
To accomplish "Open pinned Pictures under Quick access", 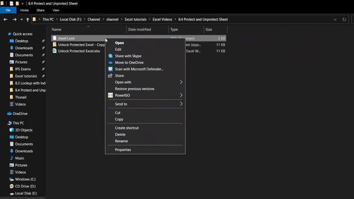I will tap(21, 62).
